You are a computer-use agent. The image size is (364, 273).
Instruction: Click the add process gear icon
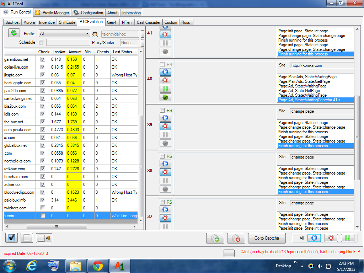click(x=215, y=238)
